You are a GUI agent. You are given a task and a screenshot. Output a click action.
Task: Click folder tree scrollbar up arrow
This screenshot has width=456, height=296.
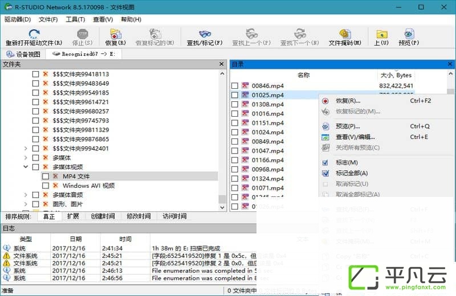(222, 74)
